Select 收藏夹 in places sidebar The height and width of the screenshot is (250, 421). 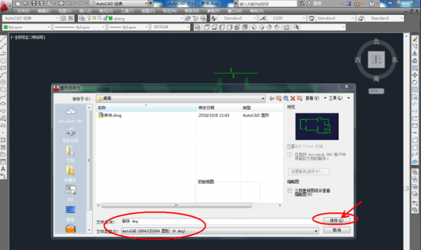click(70, 174)
